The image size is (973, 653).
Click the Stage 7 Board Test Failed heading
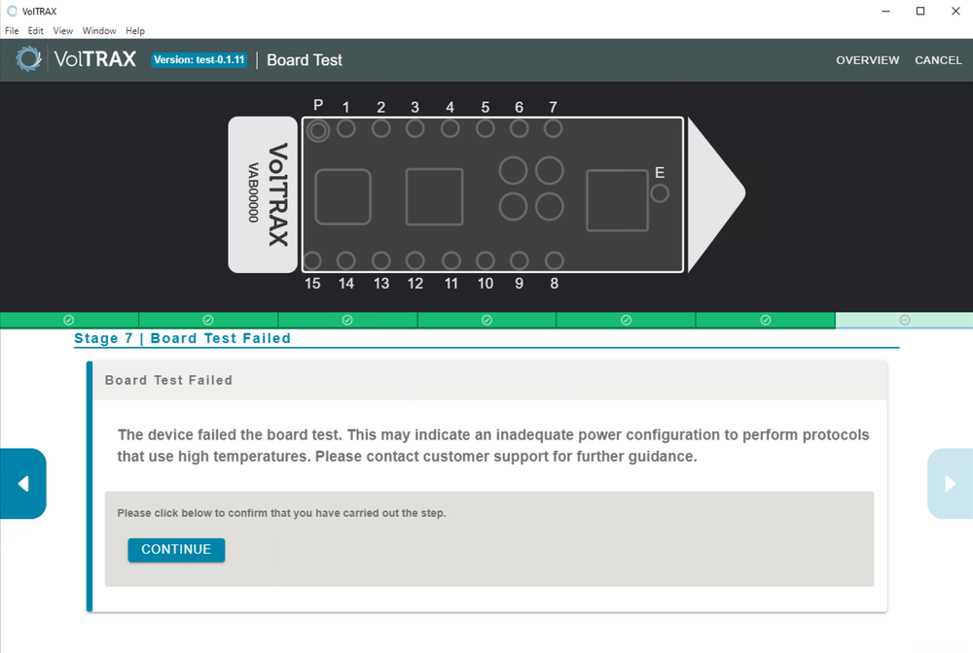click(x=183, y=338)
